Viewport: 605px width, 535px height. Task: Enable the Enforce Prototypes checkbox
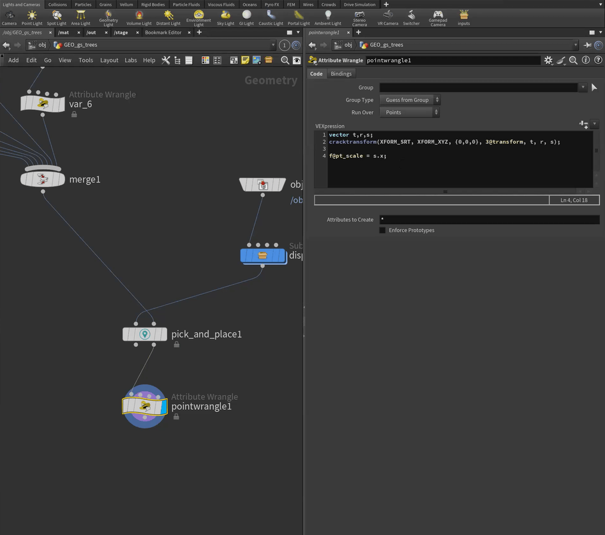click(383, 230)
